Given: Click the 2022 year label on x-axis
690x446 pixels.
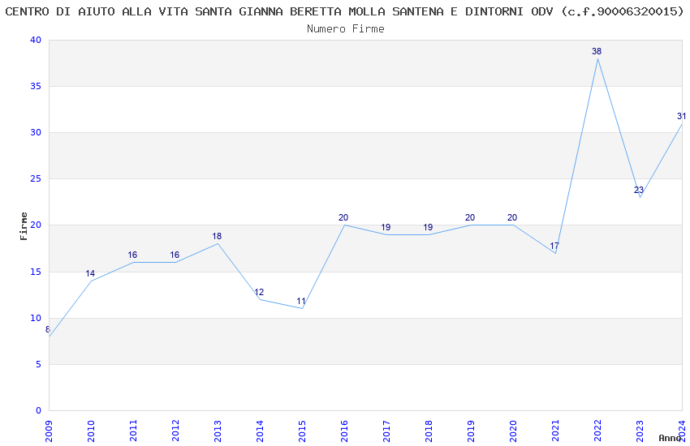Looking at the screenshot, I should click(x=597, y=431).
